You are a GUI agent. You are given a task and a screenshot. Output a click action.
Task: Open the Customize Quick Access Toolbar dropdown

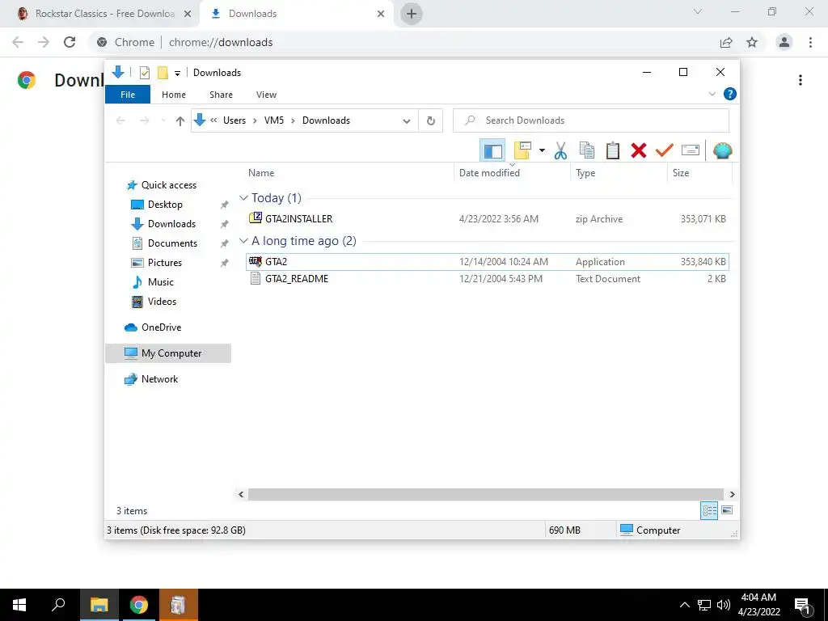pos(177,74)
